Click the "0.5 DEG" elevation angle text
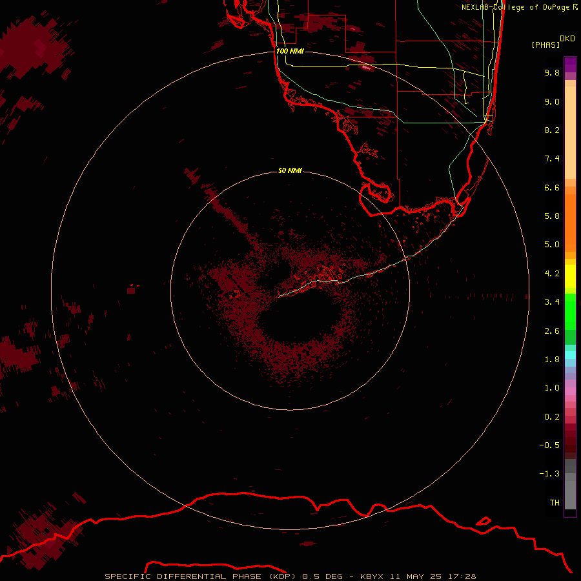 point(323,576)
